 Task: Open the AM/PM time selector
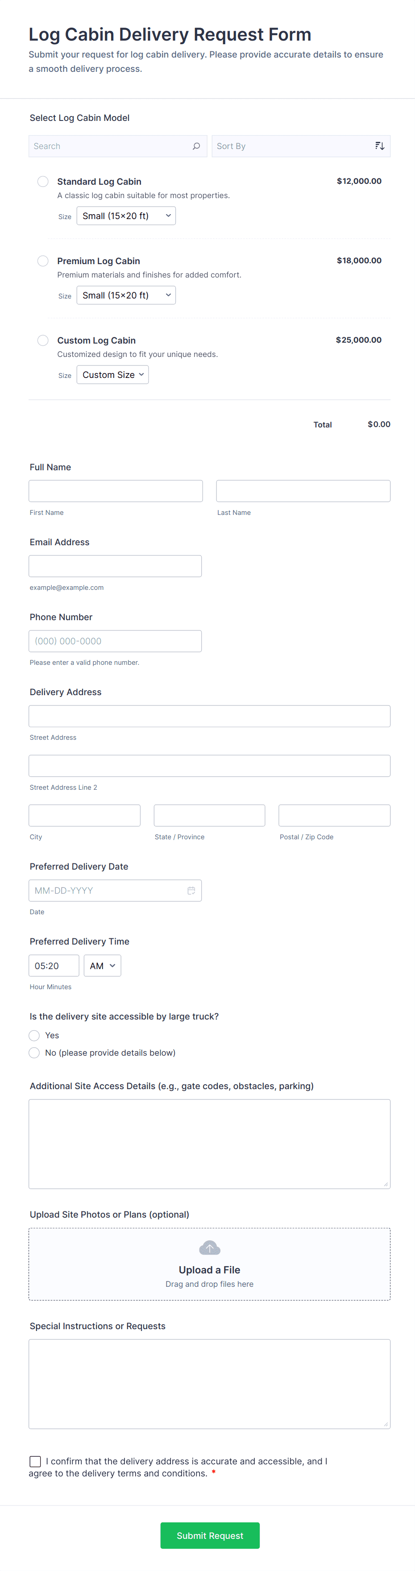click(102, 966)
